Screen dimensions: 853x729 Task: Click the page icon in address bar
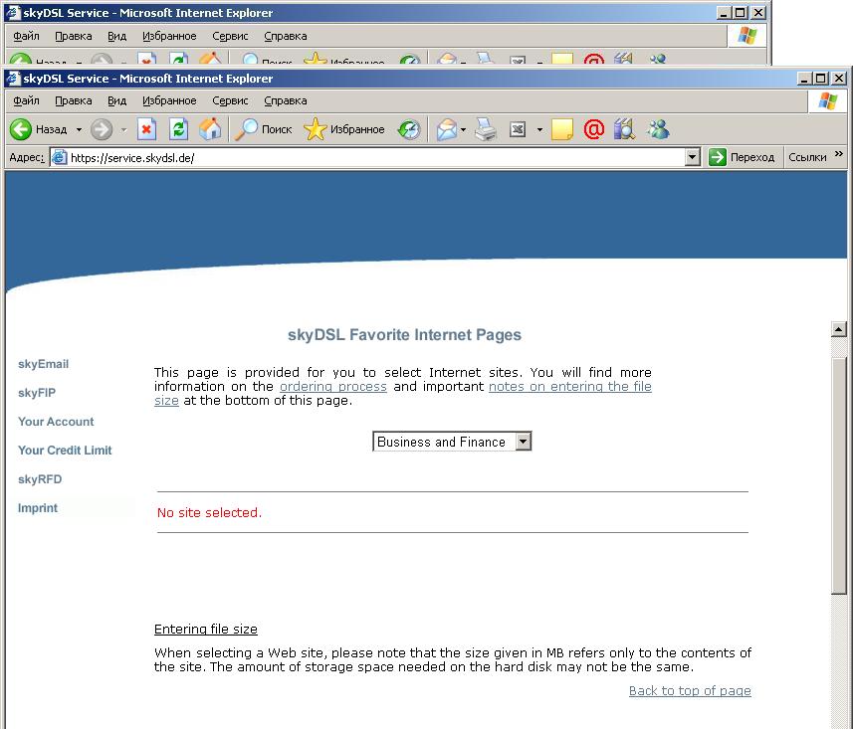tap(60, 158)
